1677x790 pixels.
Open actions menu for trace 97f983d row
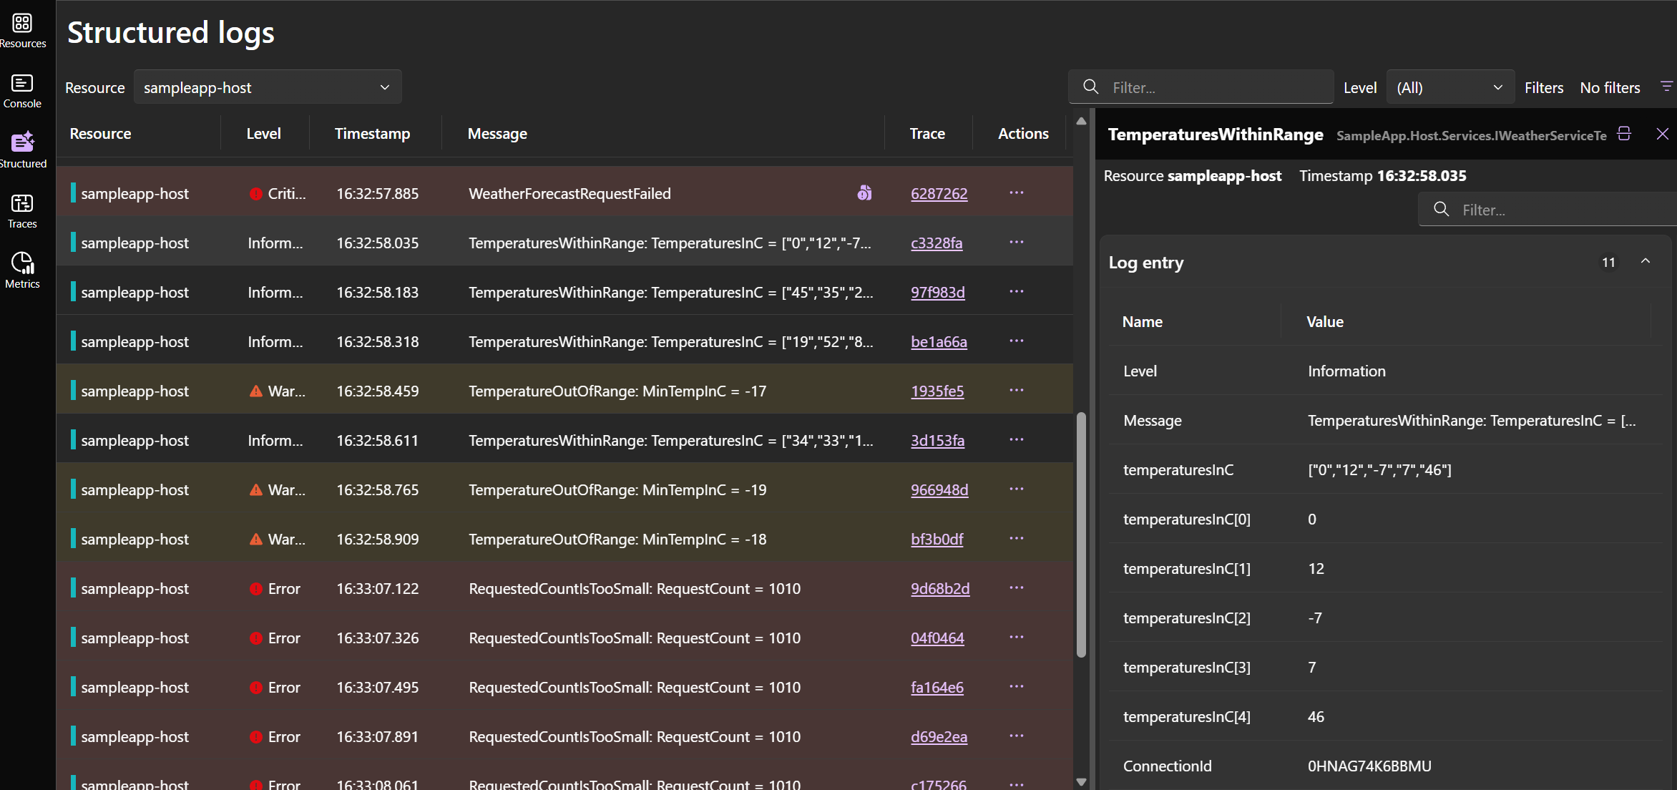click(x=1016, y=291)
